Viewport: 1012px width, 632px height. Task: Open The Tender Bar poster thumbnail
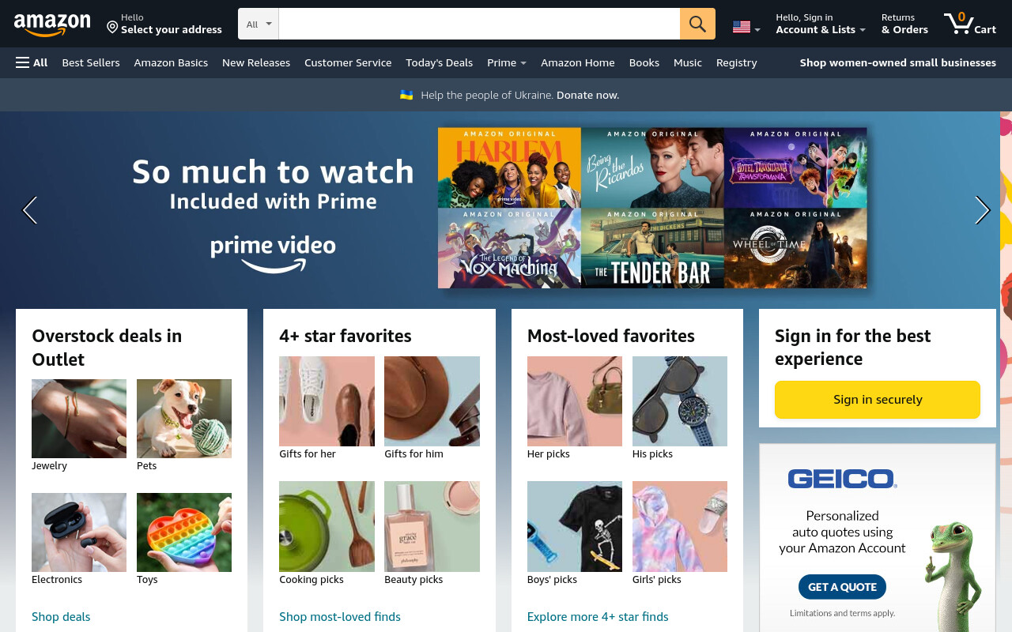point(652,248)
